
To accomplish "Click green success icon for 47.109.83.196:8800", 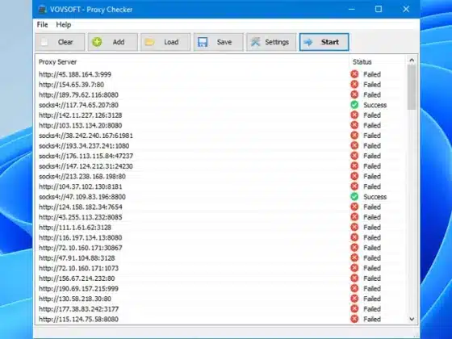I will click(x=354, y=197).
